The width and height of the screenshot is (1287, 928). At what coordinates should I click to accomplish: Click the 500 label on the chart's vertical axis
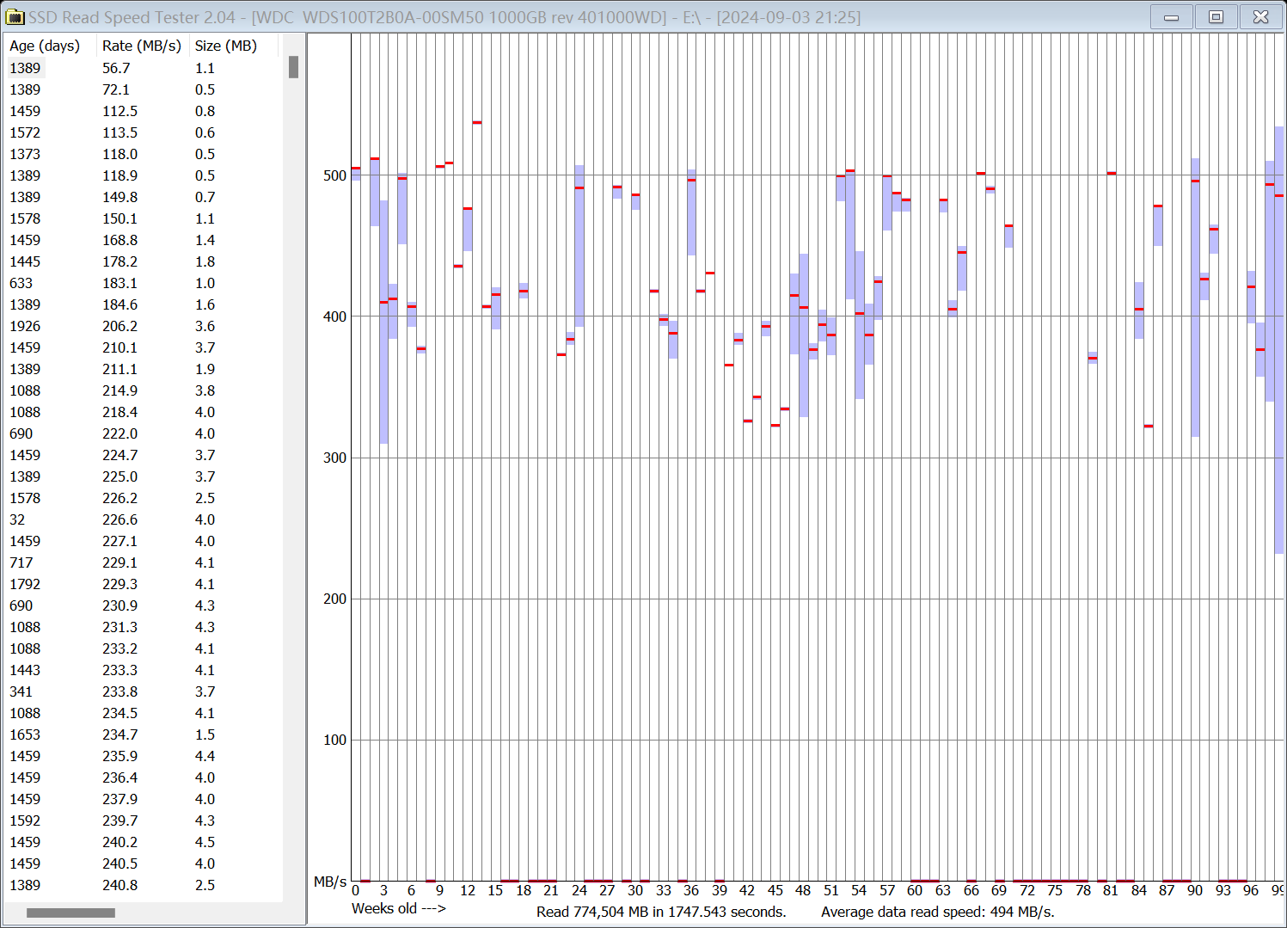pyautogui.click(x=334, y=175)
